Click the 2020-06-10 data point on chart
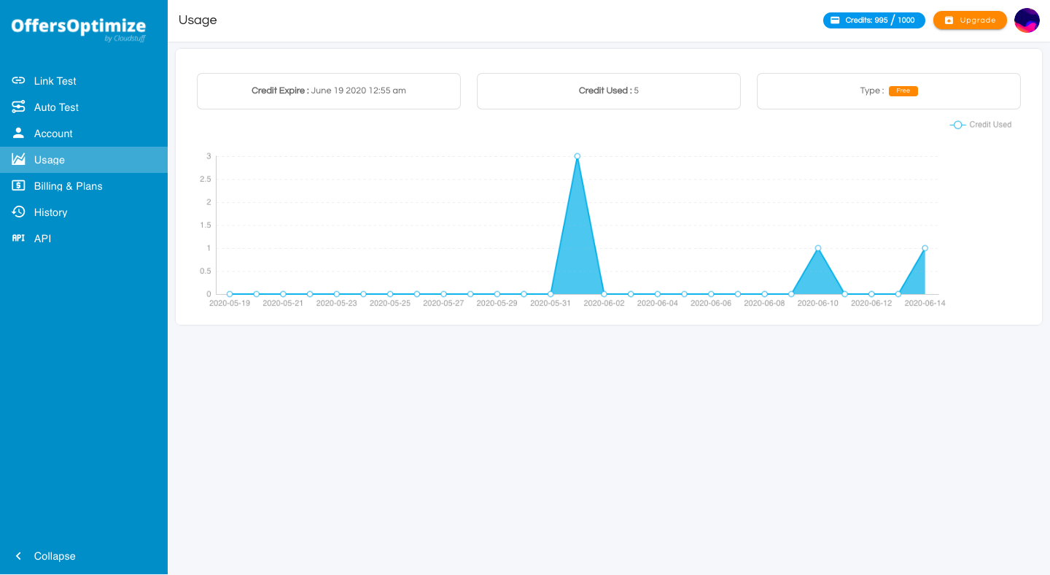This screenshot has height=575, width=1050. point(818,248)
